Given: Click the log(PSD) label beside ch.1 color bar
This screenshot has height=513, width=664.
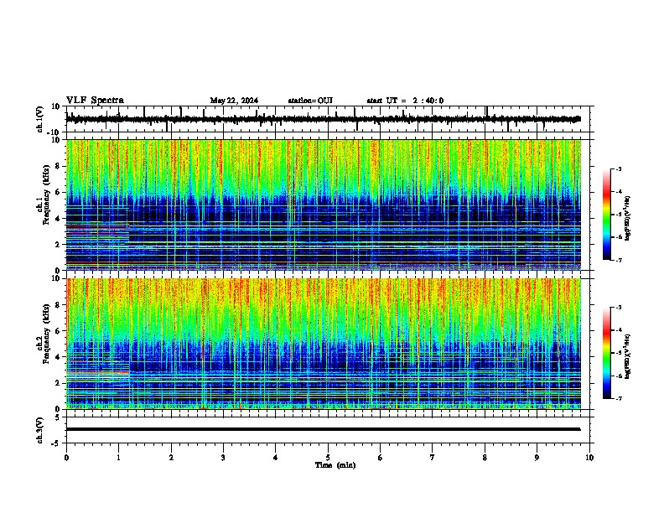Looking at the screenshot, I should (x=628, y=219).
